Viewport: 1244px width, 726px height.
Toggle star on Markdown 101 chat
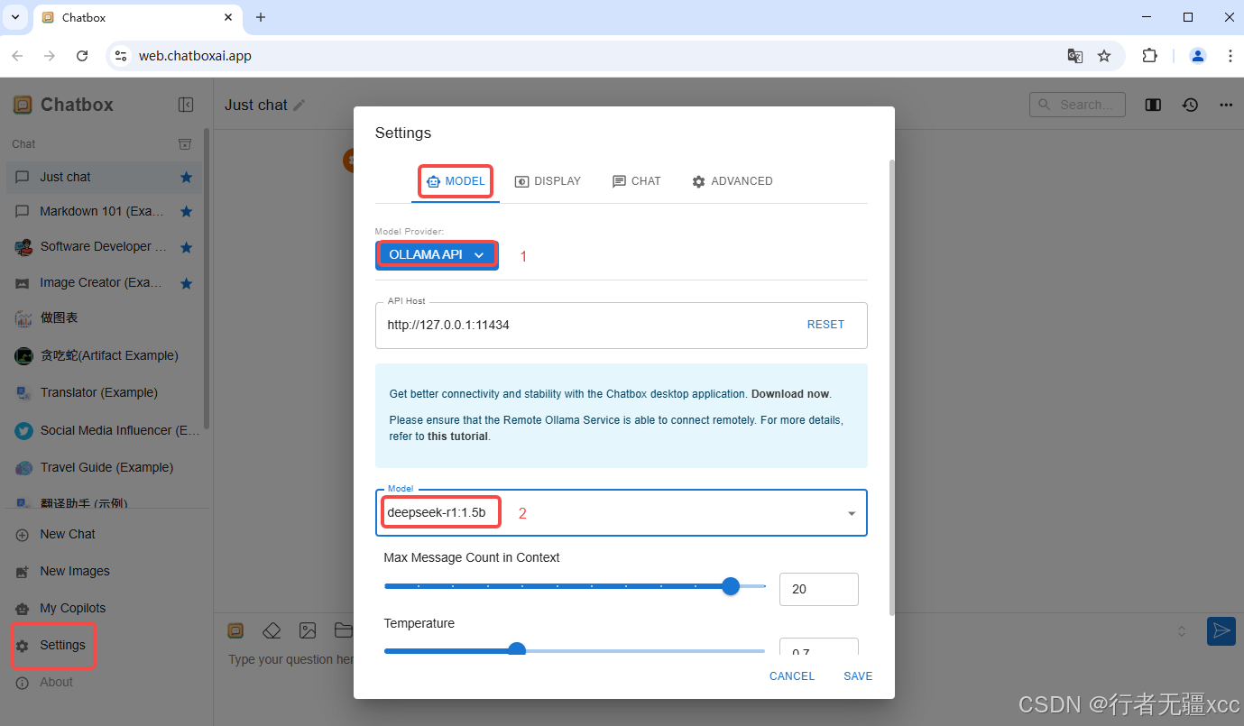point(186,212)
